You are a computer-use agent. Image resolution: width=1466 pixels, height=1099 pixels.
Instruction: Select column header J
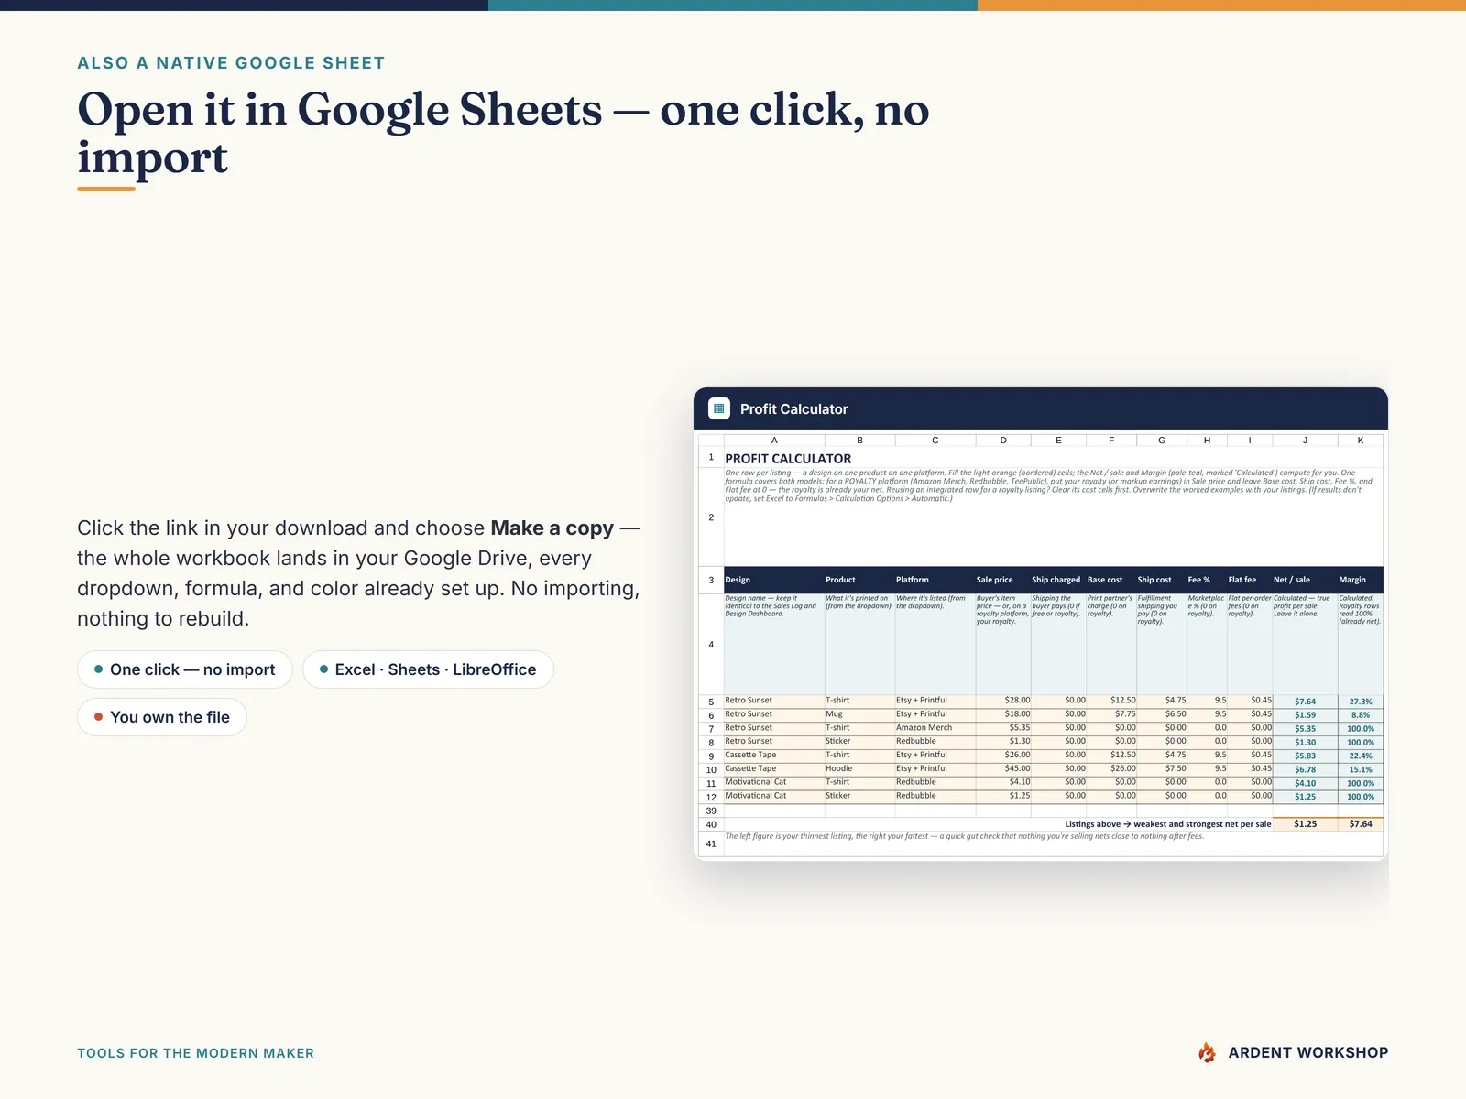coord(1305,441)
